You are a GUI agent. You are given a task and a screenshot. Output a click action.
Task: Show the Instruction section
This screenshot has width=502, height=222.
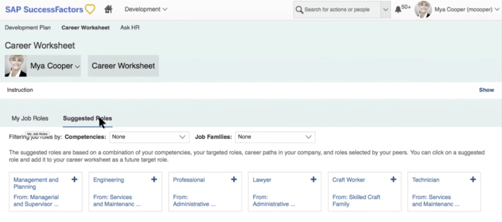click(x=486, y=90)
